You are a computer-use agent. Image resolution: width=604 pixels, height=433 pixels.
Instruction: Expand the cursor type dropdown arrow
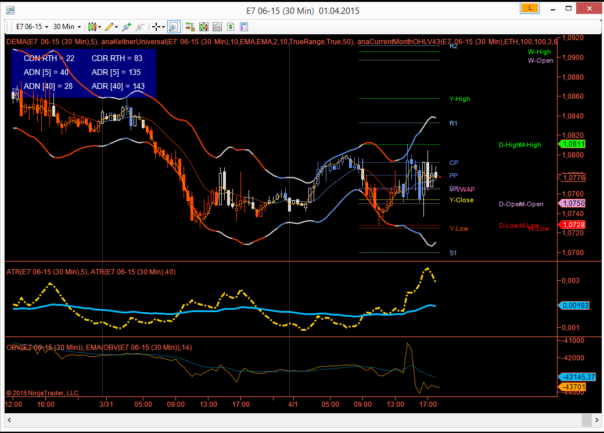coord(163,27)
